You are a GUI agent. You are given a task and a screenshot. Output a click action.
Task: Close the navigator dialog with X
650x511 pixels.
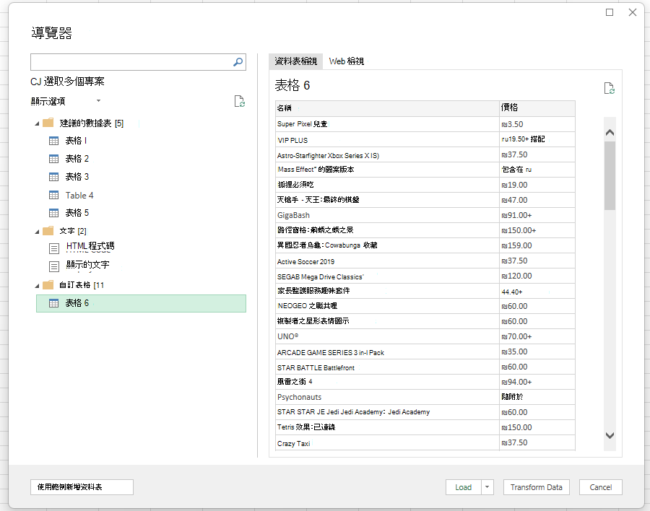pyautogui.click(x=633, y=12)
